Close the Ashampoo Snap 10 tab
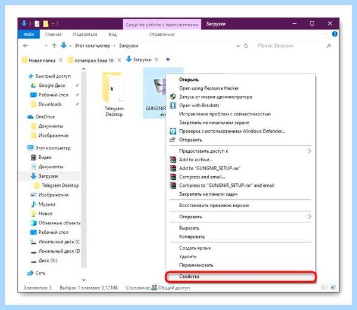This screenshot has height=310, width=357. [x=119, y=60]
